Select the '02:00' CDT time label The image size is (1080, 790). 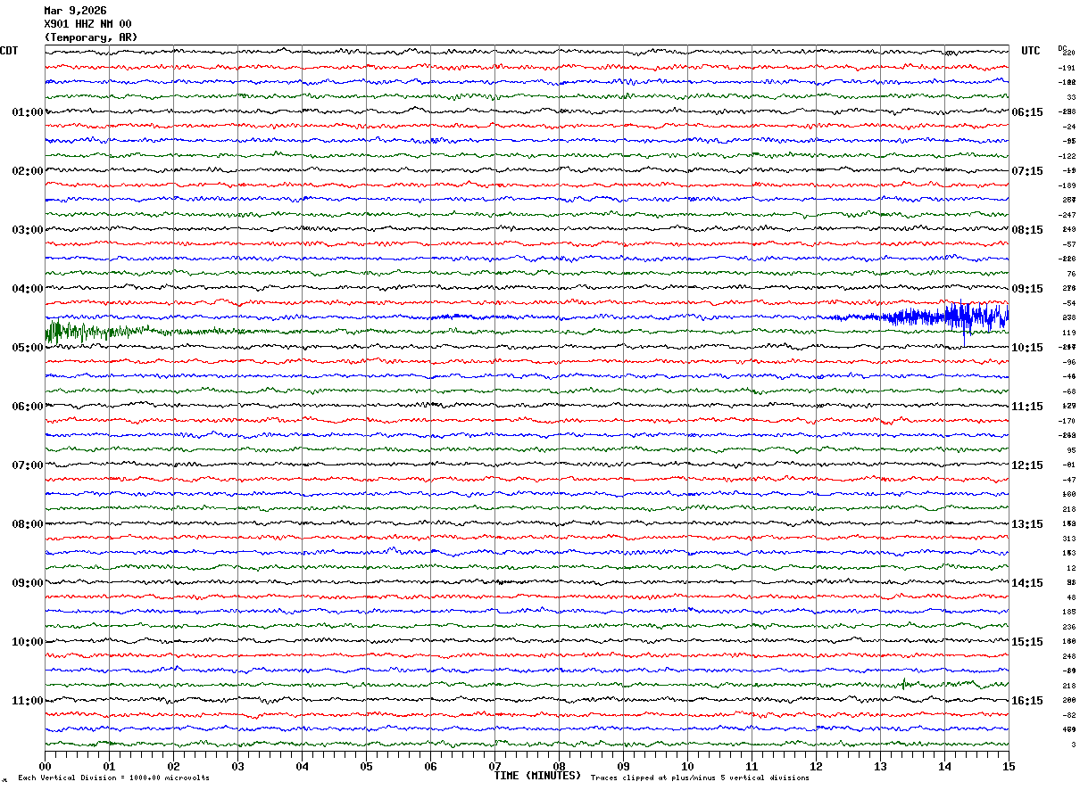[x=28, y=171]
